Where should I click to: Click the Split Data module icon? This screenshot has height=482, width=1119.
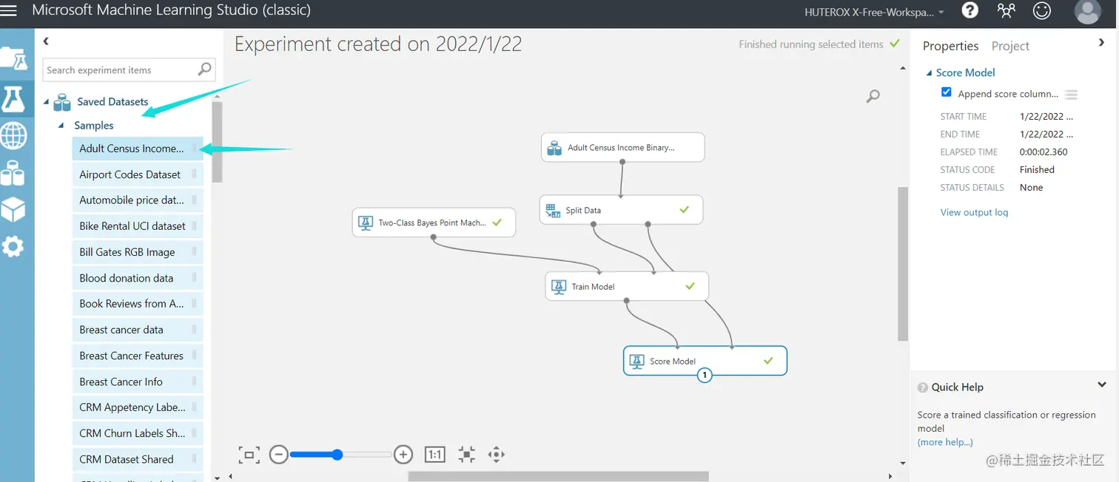553,211
